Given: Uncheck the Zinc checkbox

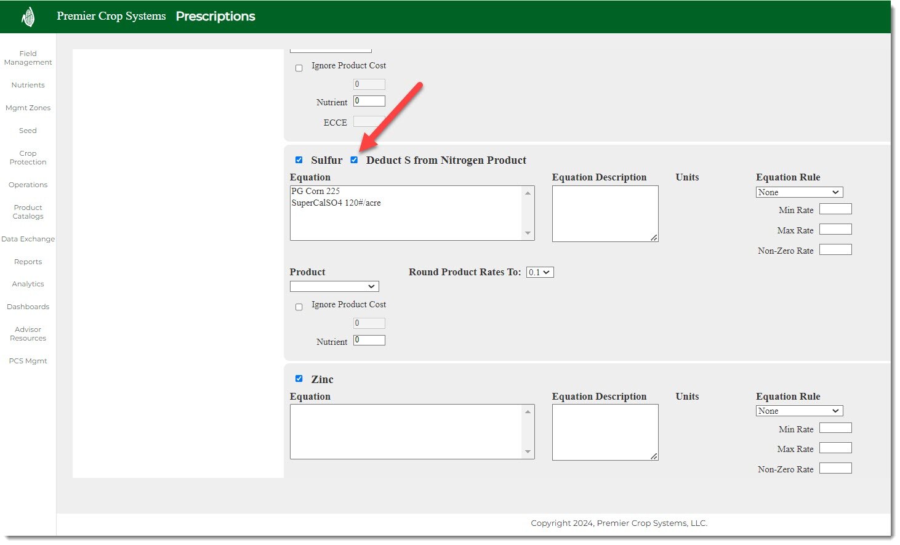Looking at the screenshot, I should click(x=299, y=379).
